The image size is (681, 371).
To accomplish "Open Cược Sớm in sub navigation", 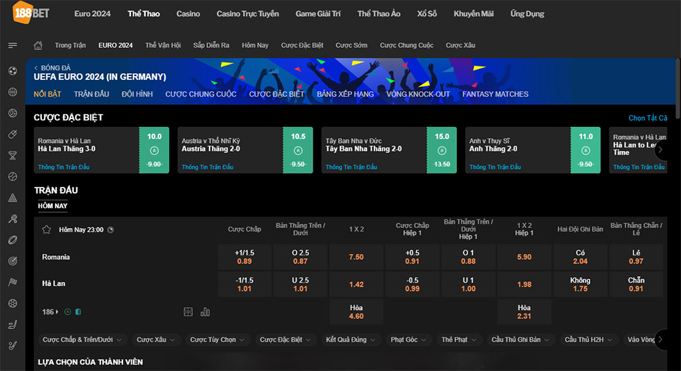I will (351, 45).
